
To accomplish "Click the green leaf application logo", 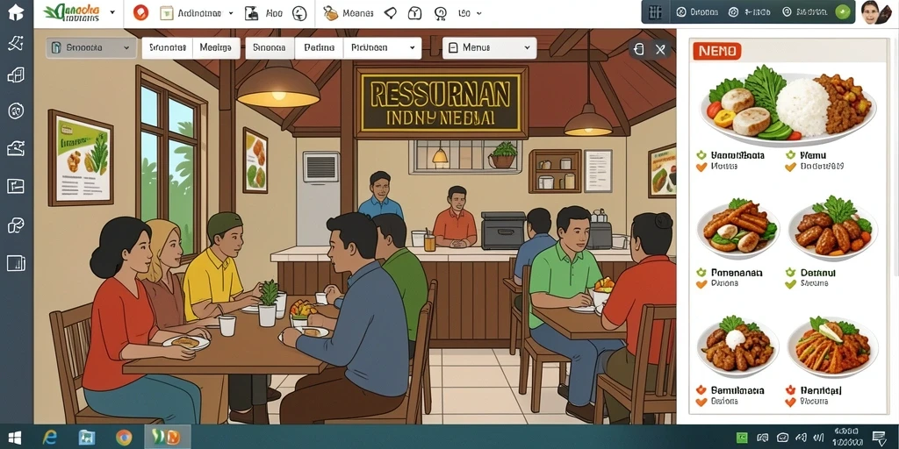I will [73, 12].
